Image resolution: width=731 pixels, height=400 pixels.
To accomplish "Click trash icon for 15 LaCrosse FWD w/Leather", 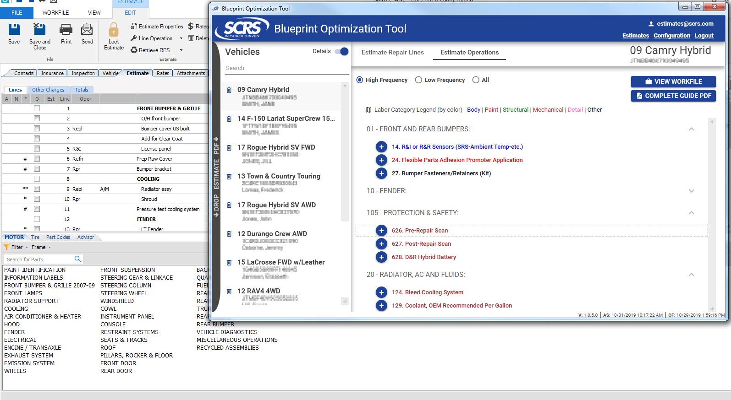I will [x=229, y=263].
